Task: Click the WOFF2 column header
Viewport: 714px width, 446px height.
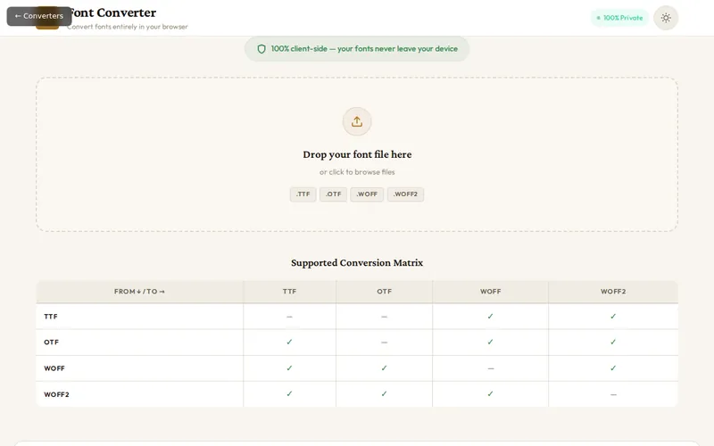Action: (x=613, y=292)
